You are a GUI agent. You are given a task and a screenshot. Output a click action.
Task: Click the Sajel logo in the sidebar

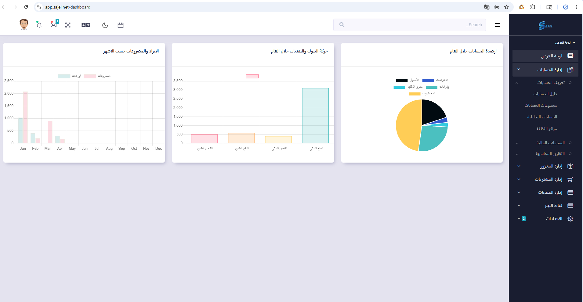[545, 25]
